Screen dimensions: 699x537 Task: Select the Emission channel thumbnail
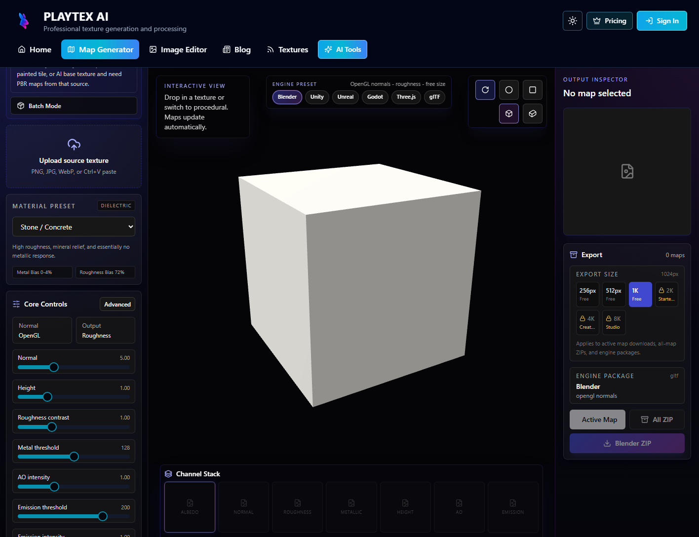(513, 507)
